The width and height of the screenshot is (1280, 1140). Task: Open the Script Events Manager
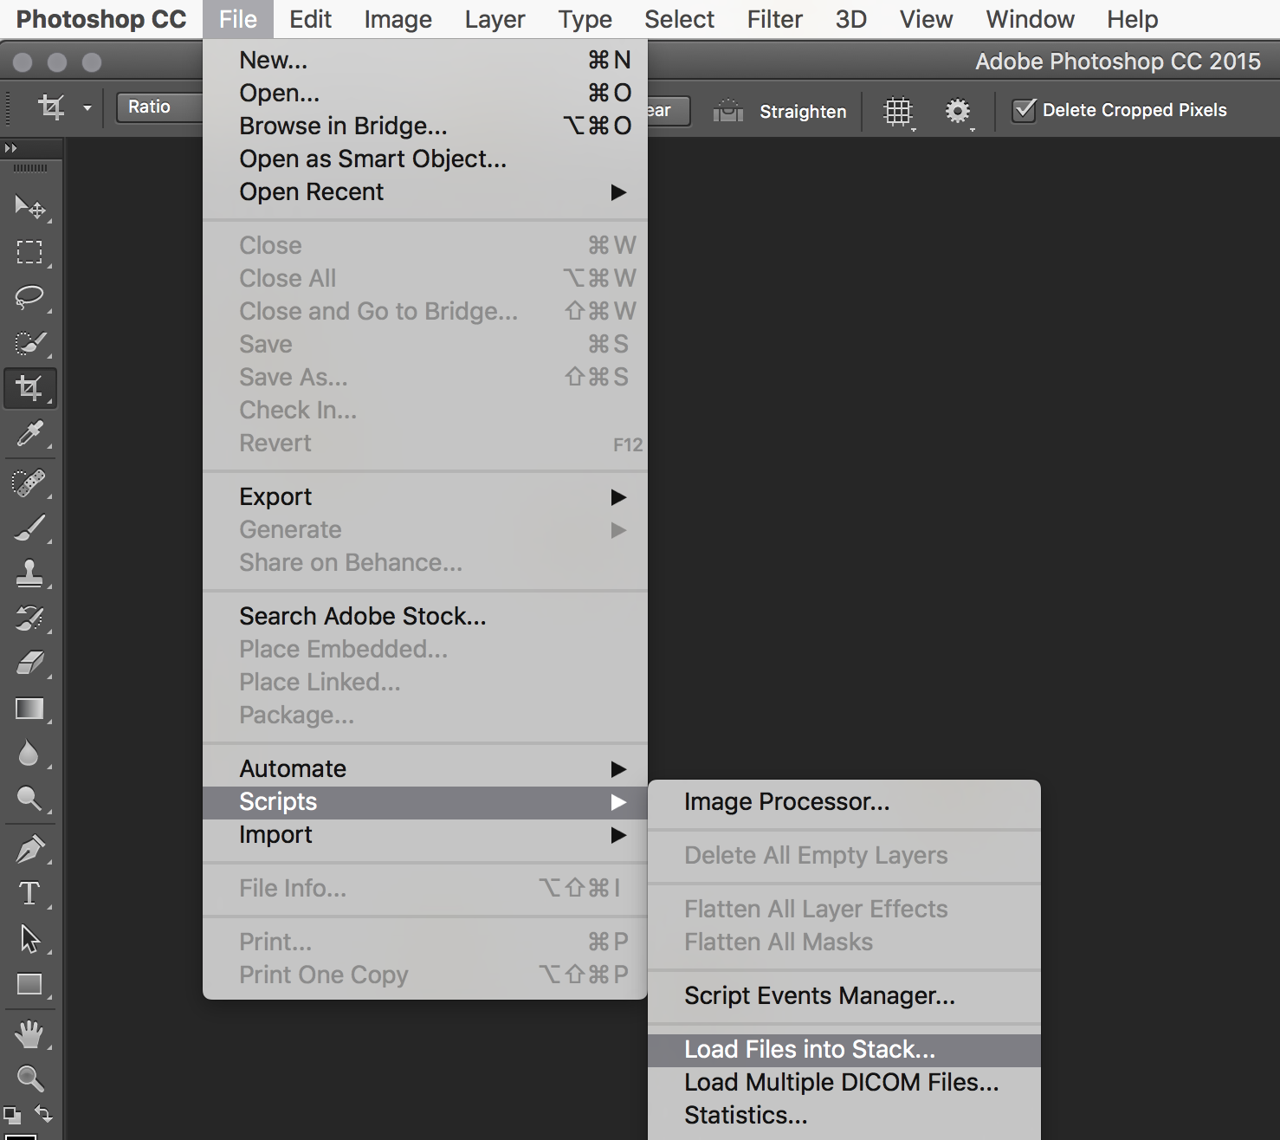click(818, 995)
